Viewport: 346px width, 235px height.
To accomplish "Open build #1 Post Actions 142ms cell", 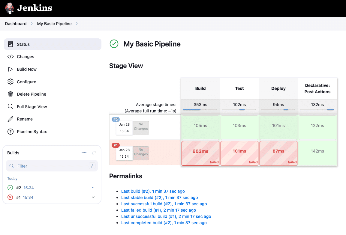I will tap(317, 153).
